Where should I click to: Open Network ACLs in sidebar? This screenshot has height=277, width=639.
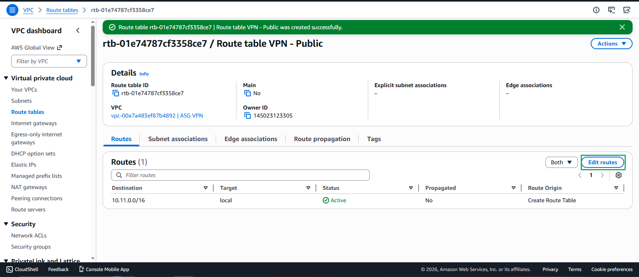point(29,235)
